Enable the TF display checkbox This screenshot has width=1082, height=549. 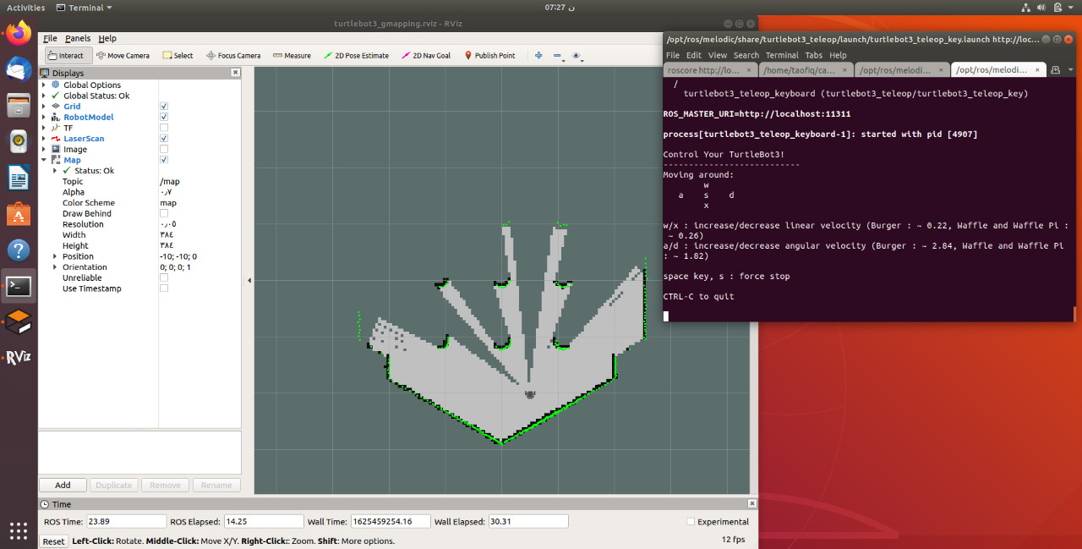point(164,128)
